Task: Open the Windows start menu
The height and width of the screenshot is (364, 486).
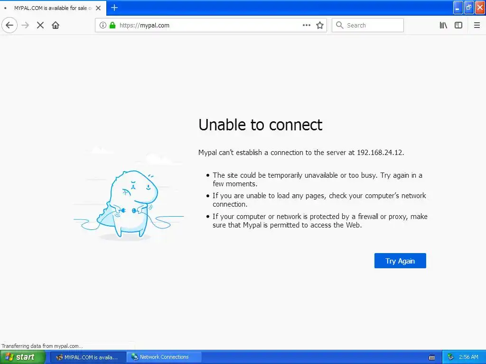Action: (x=23, y=357)
